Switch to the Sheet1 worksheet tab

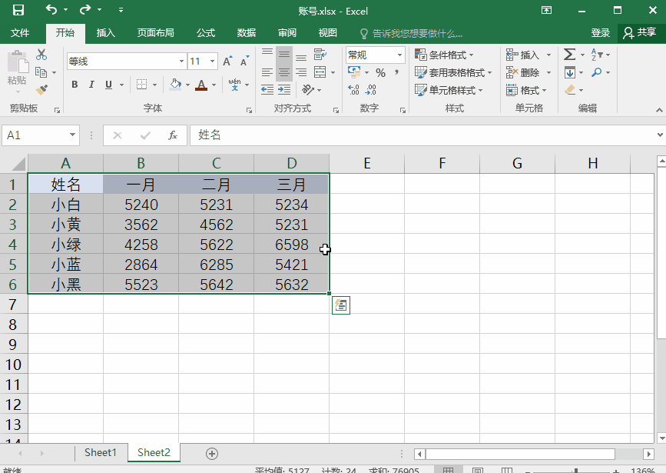point(100,453)
